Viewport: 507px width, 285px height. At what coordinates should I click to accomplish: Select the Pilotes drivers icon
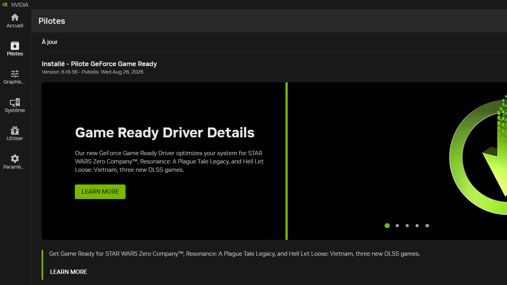(15, 46)
